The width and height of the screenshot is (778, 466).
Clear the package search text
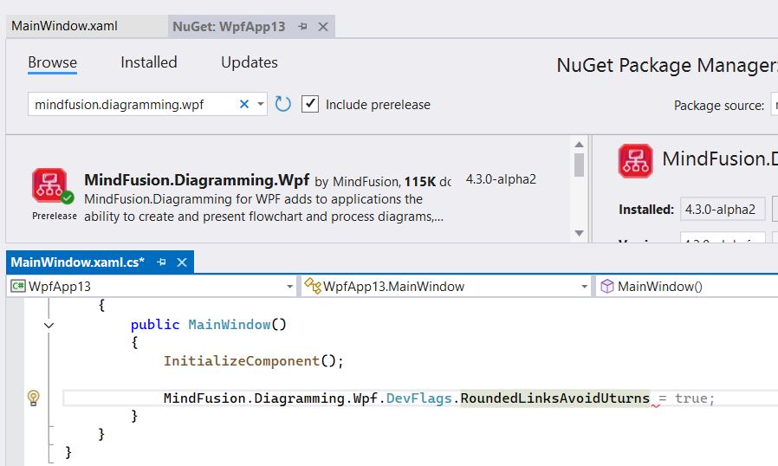[244, 105]
